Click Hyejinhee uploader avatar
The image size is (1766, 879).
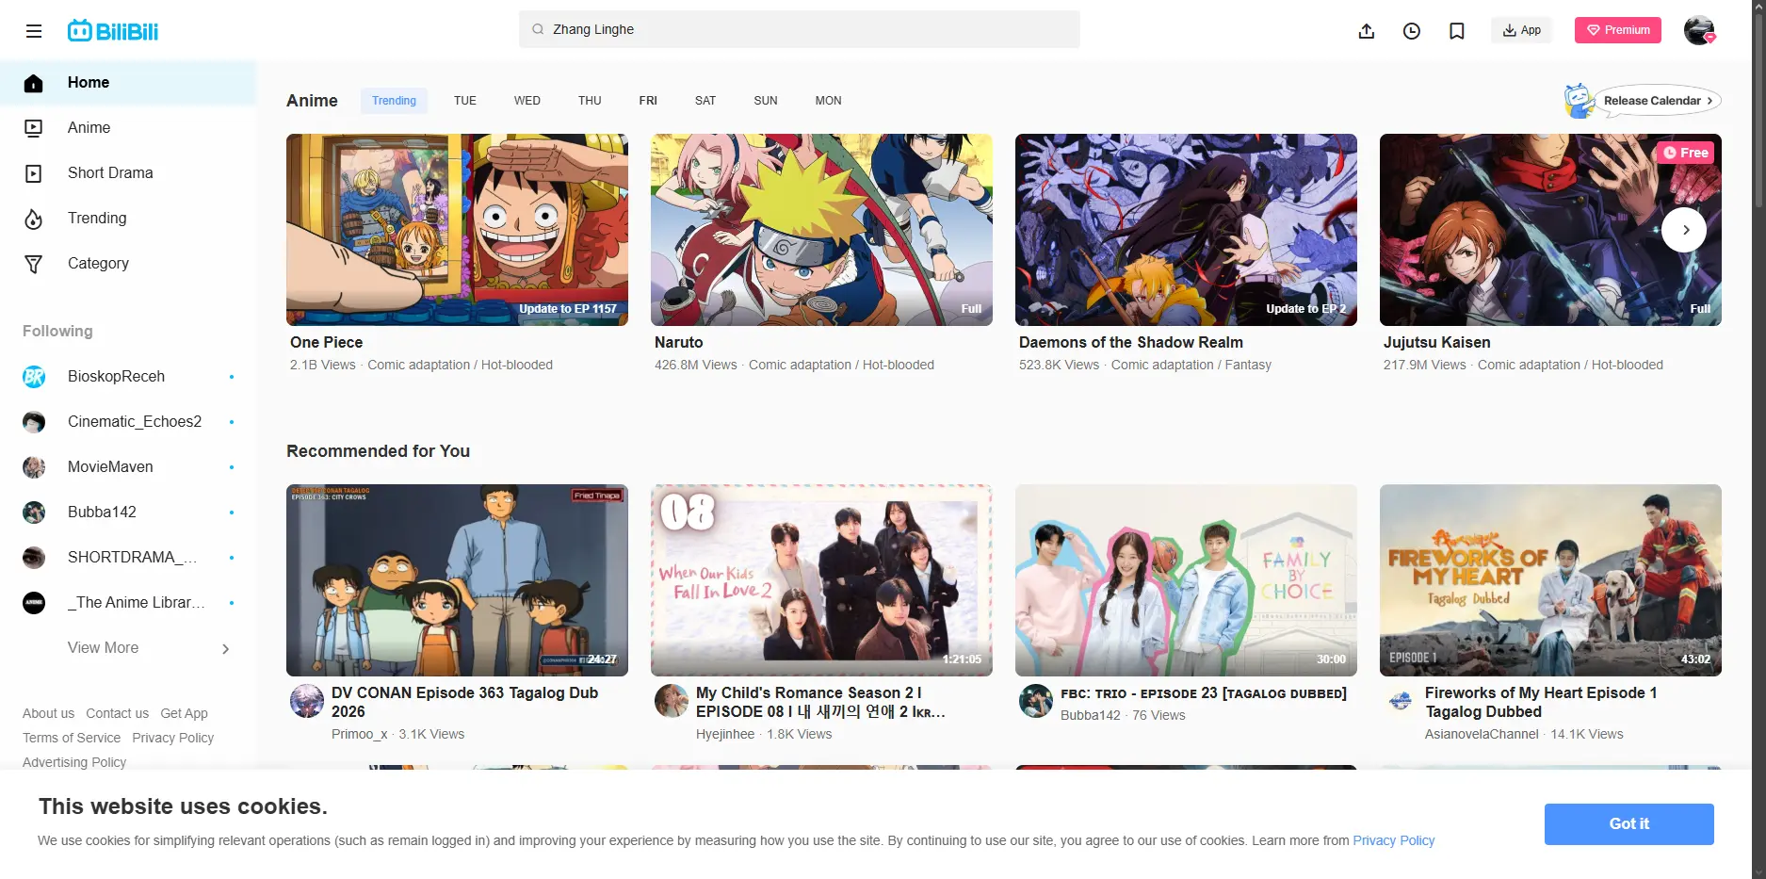[x=672, y=701]
